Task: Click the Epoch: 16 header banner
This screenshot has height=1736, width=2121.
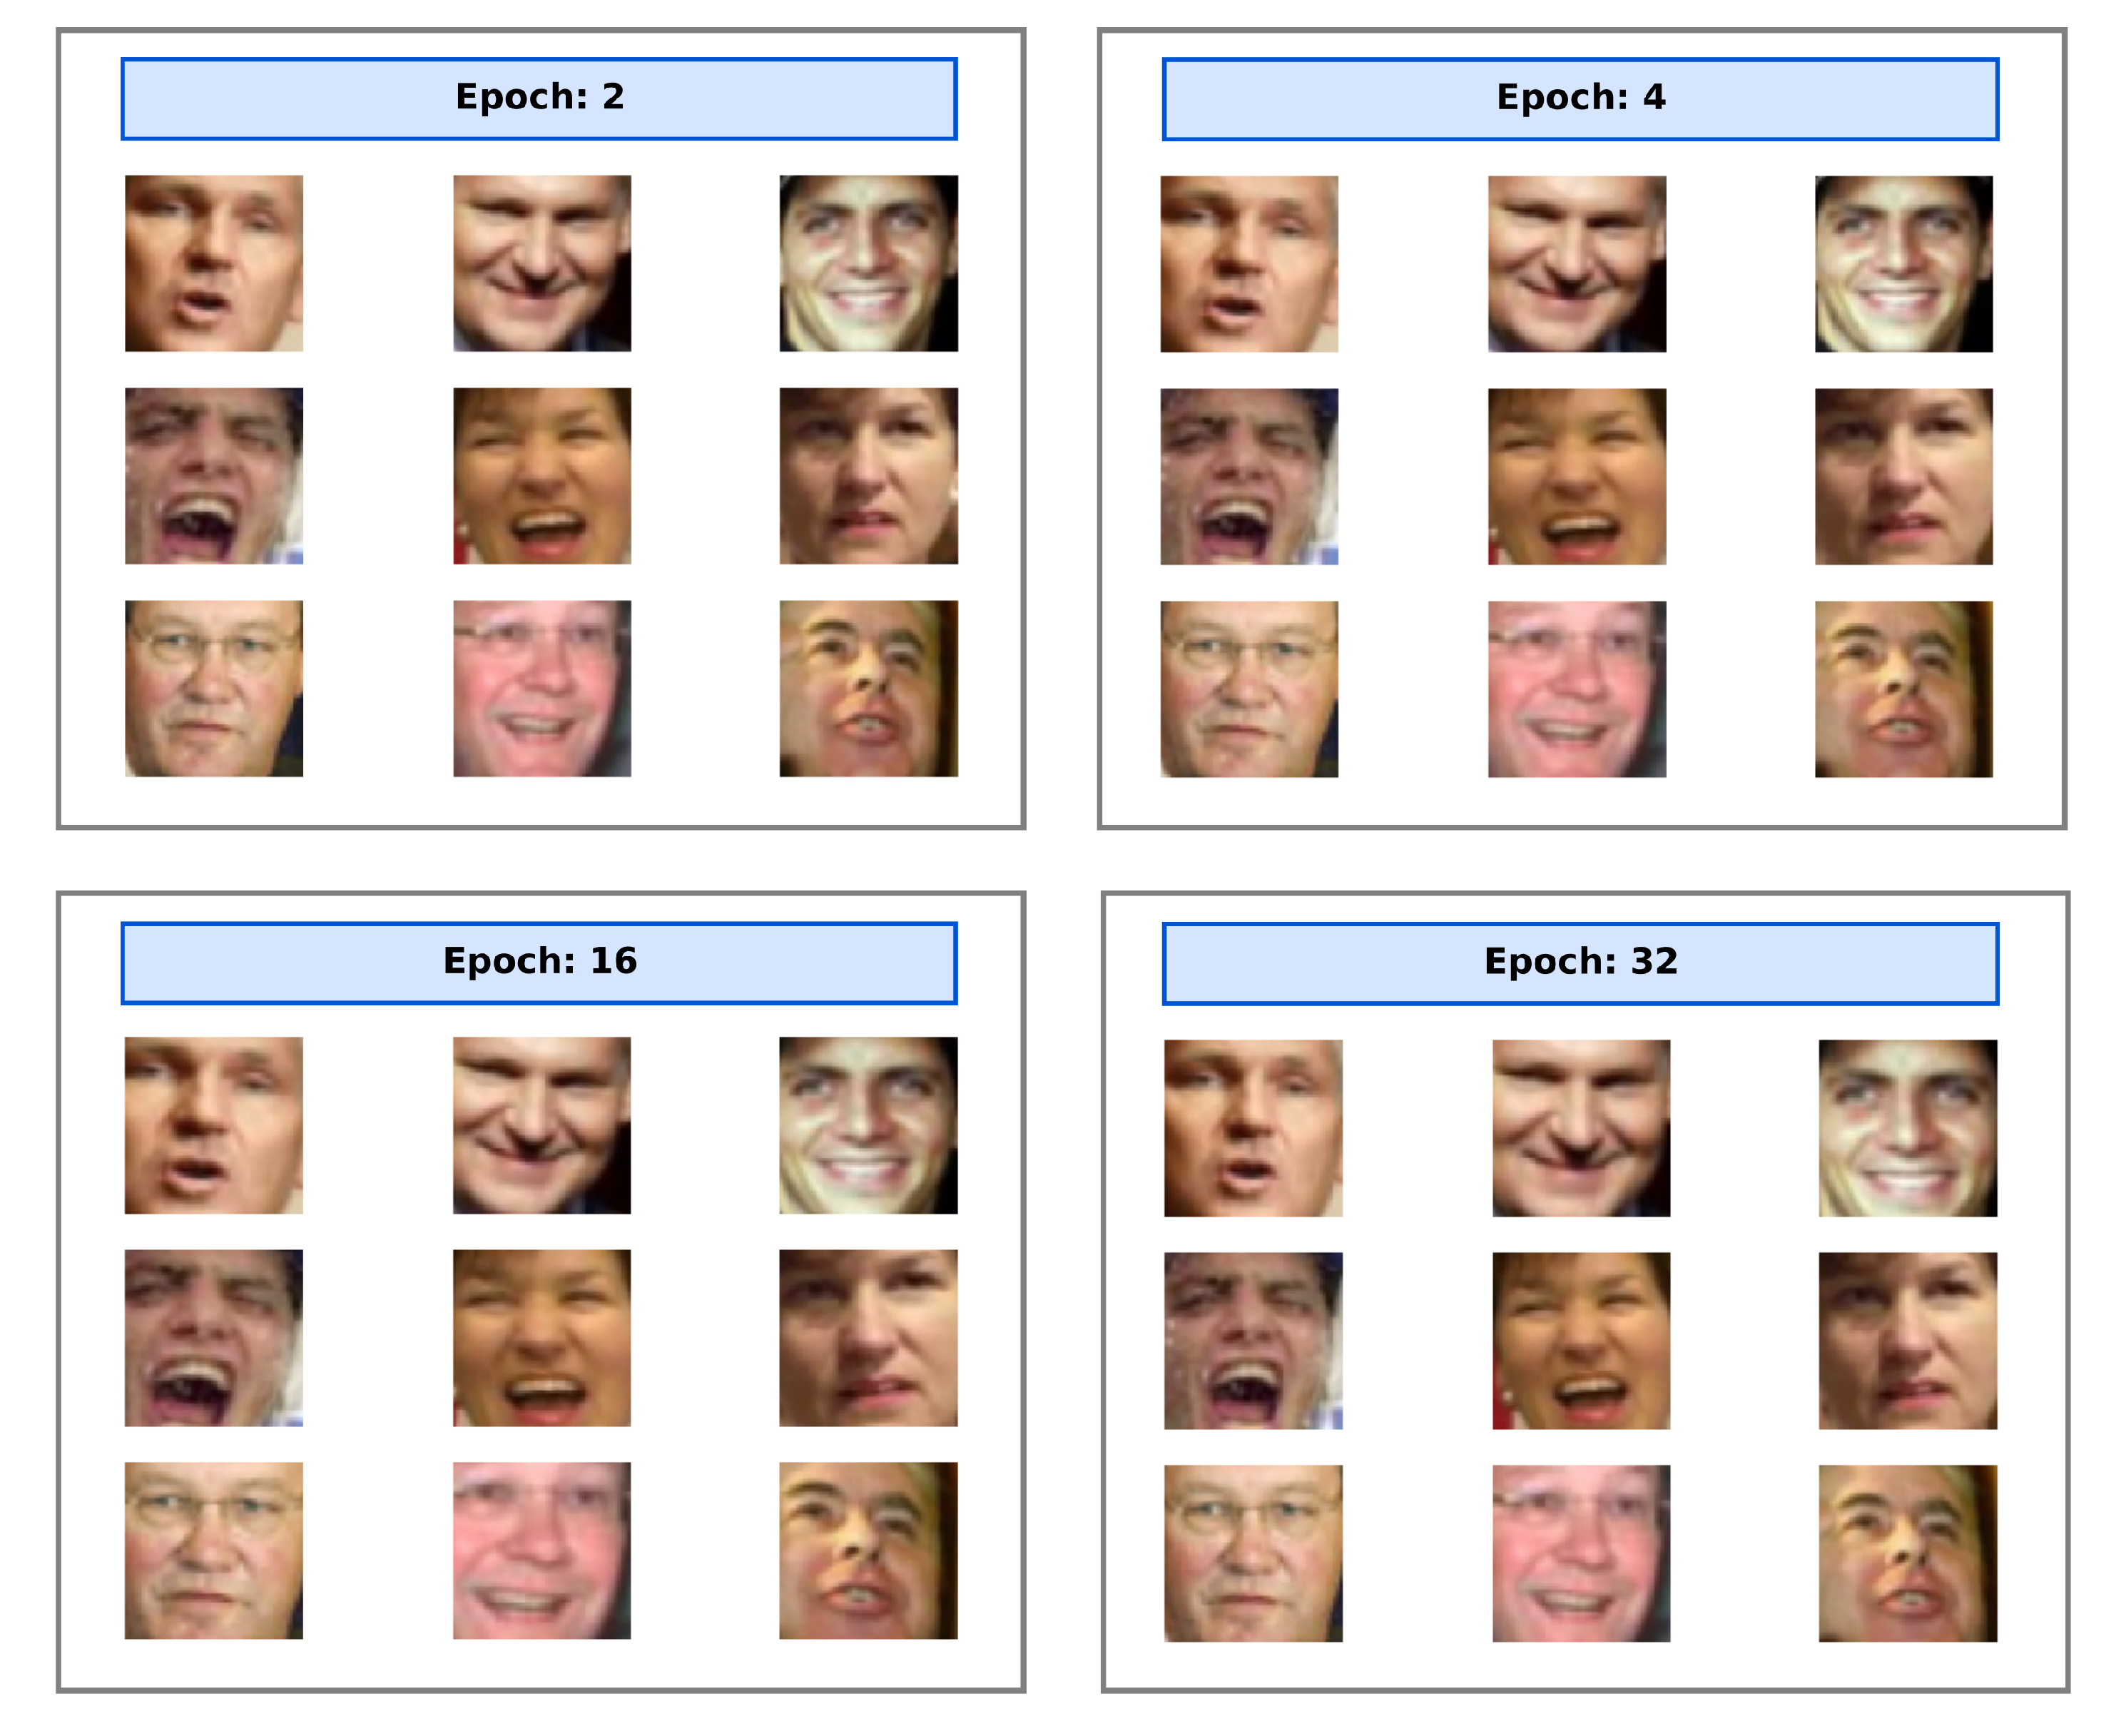Action: 538,962
